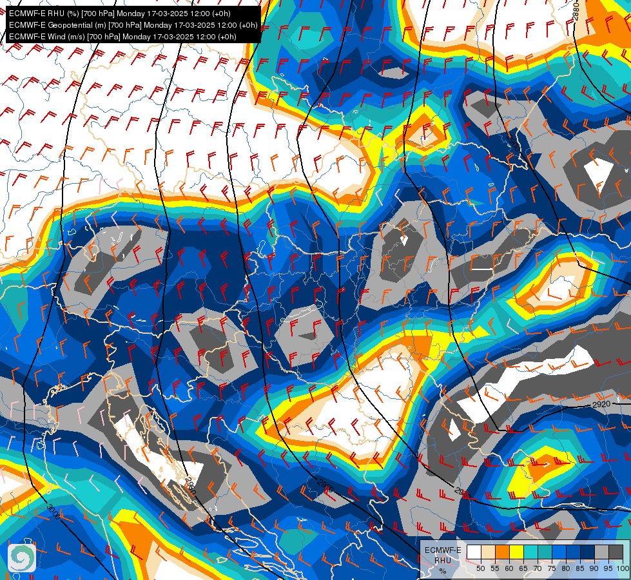Click legend tick value 65
631x580 pixels.
pos(523,569)
